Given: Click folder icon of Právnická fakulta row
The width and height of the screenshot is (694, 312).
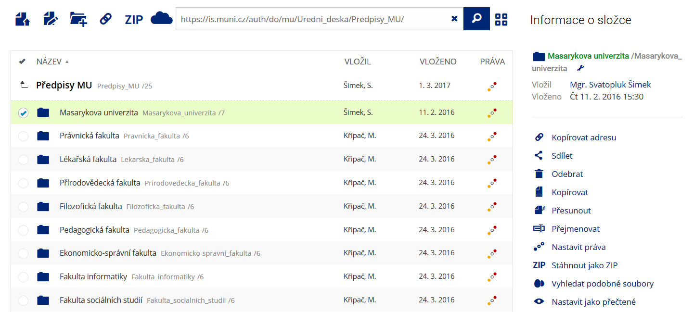Looking at the screenshot, I should (43, 136).
